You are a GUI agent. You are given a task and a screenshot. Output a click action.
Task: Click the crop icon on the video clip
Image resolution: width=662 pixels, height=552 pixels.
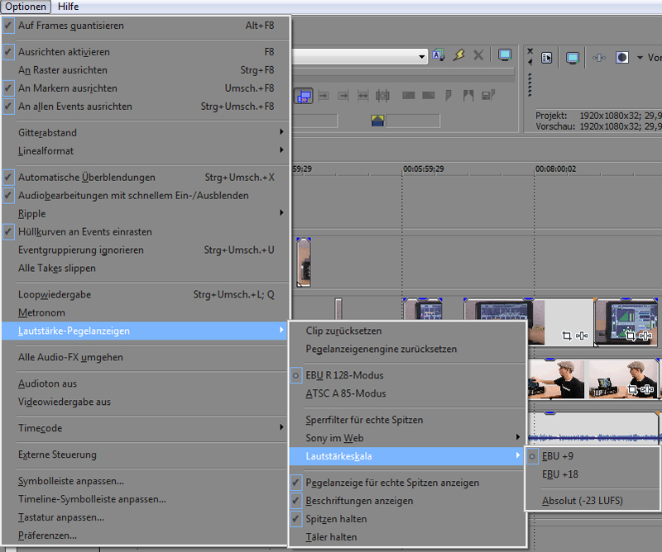point(566,335)
